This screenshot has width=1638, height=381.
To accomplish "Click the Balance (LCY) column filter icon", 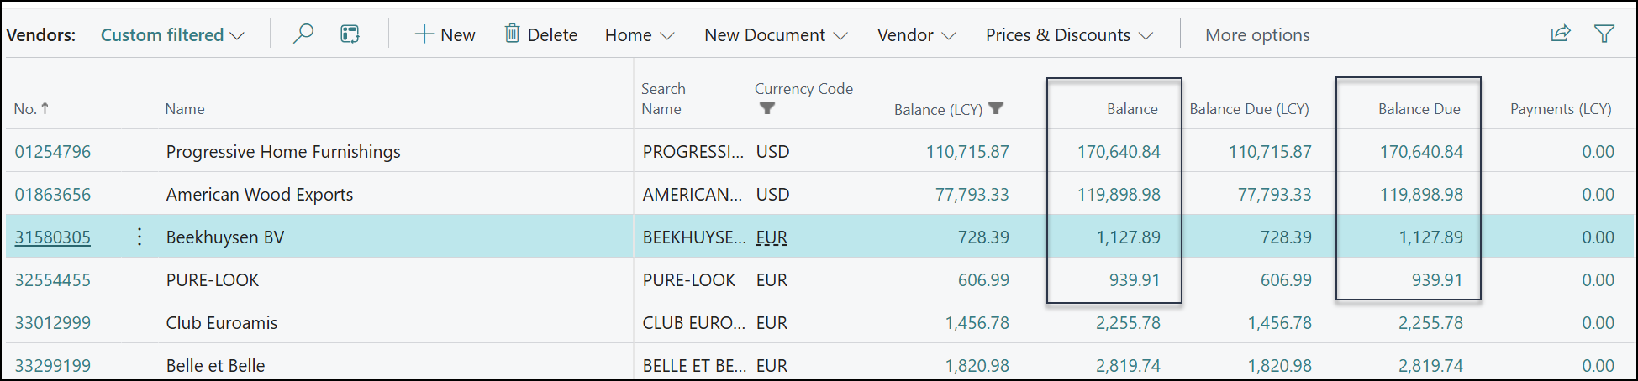I will [996, 108].
